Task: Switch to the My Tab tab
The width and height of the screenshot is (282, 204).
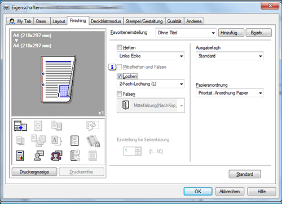Action: [20, 21]
